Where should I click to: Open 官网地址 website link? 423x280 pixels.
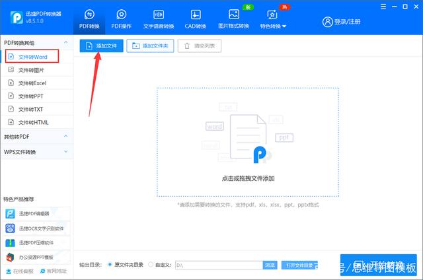pyautogui.click(x=54, y=271)
